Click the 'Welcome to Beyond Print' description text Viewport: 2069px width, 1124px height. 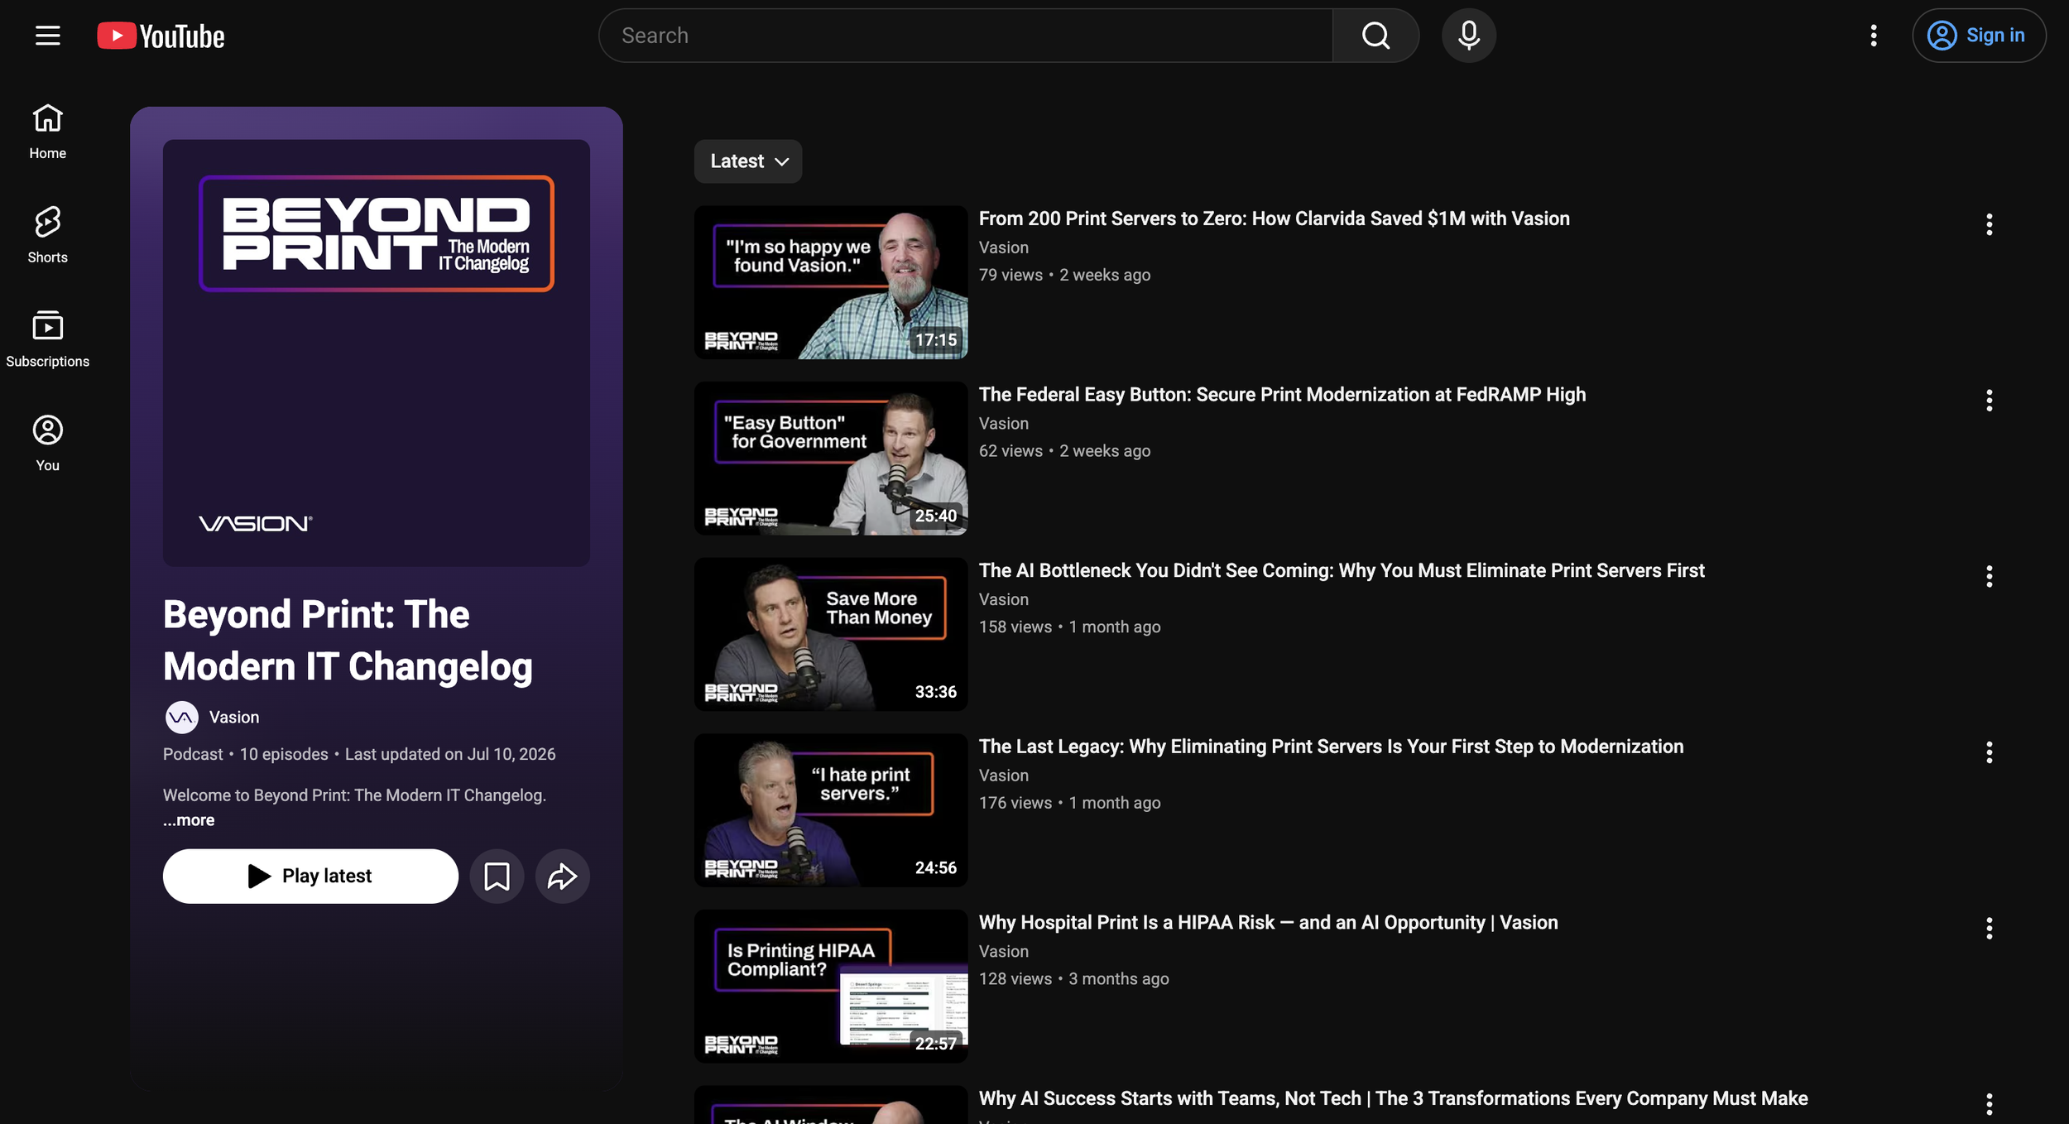(x=354, y=795)
